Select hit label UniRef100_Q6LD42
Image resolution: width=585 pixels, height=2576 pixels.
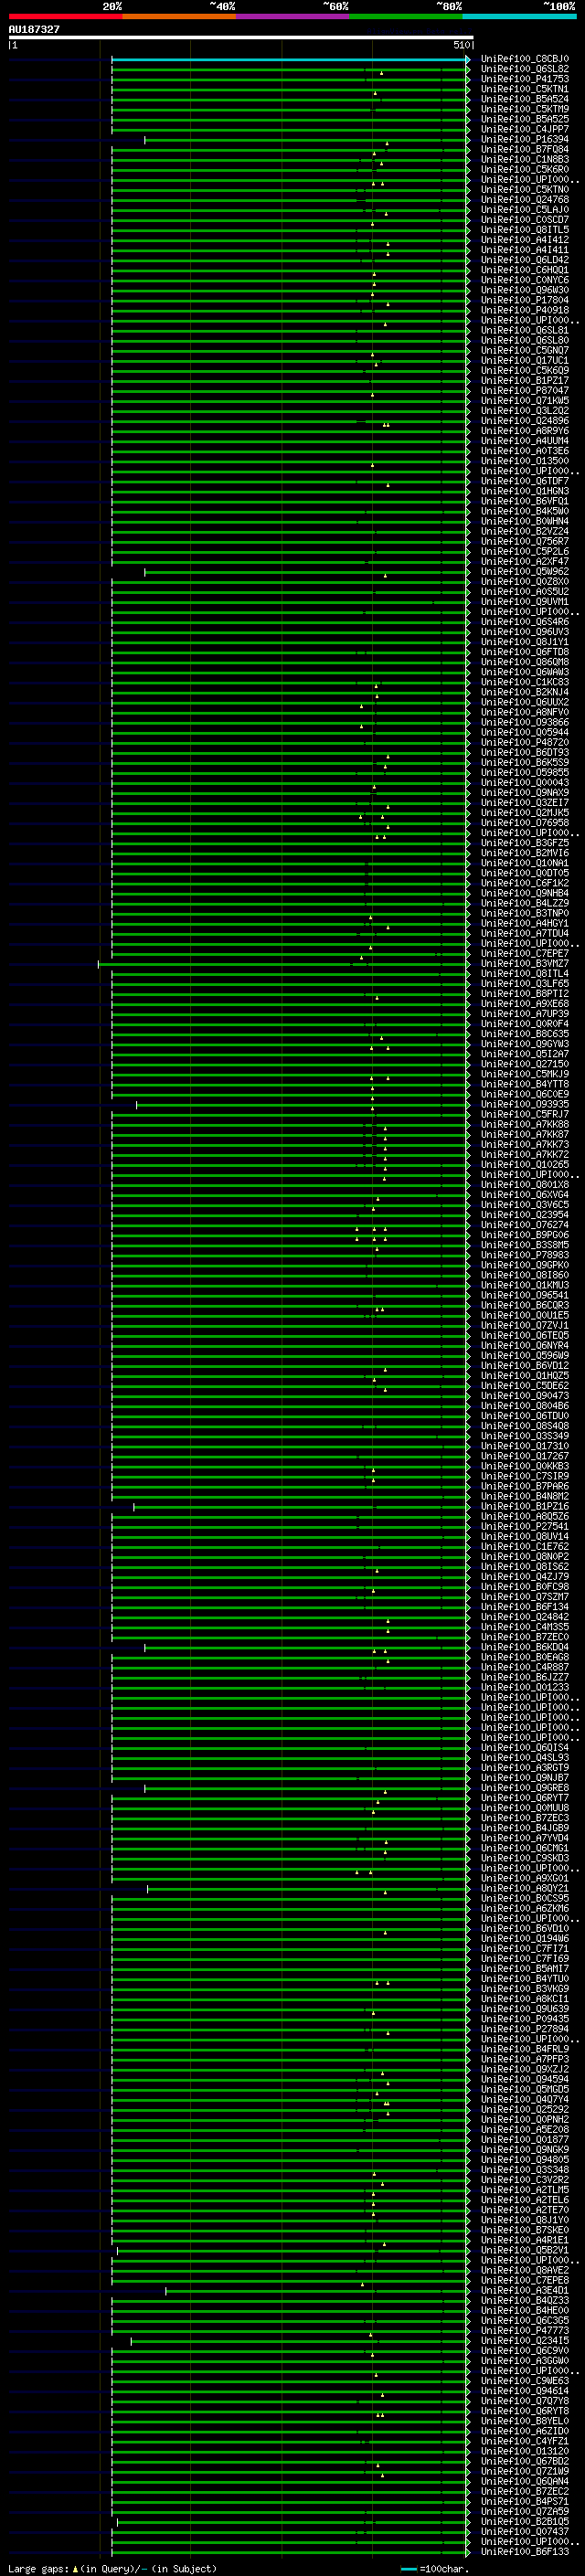(x=525, y=260)
